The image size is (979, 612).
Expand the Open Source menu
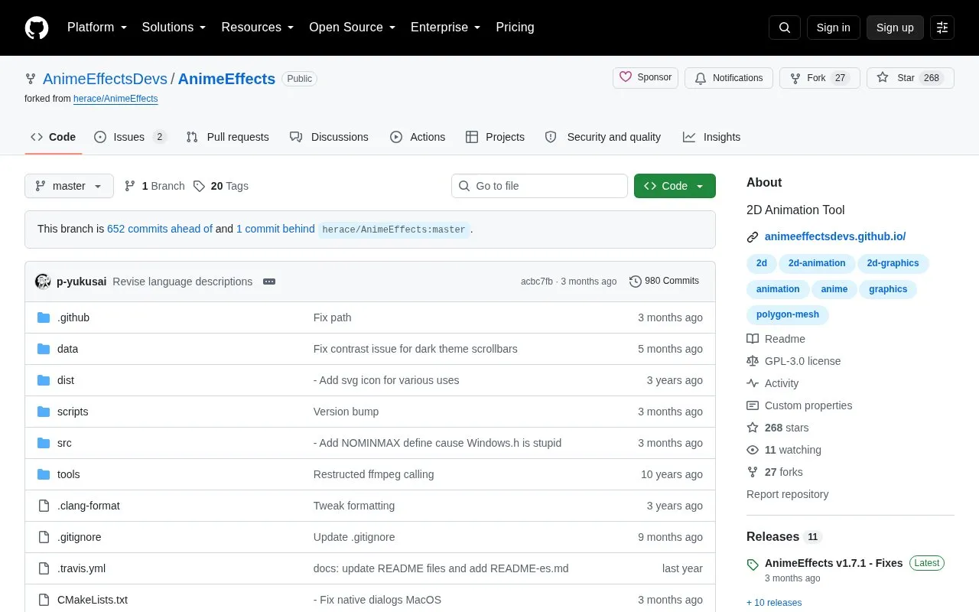coord(353,28)
